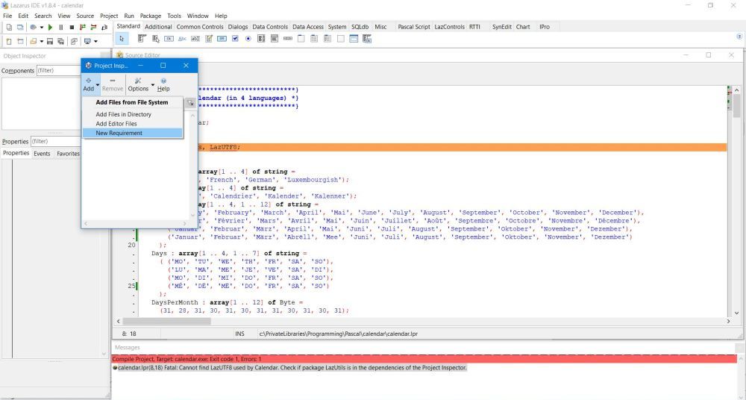Pick the TPopupMenu component icon

click(156, 39)
